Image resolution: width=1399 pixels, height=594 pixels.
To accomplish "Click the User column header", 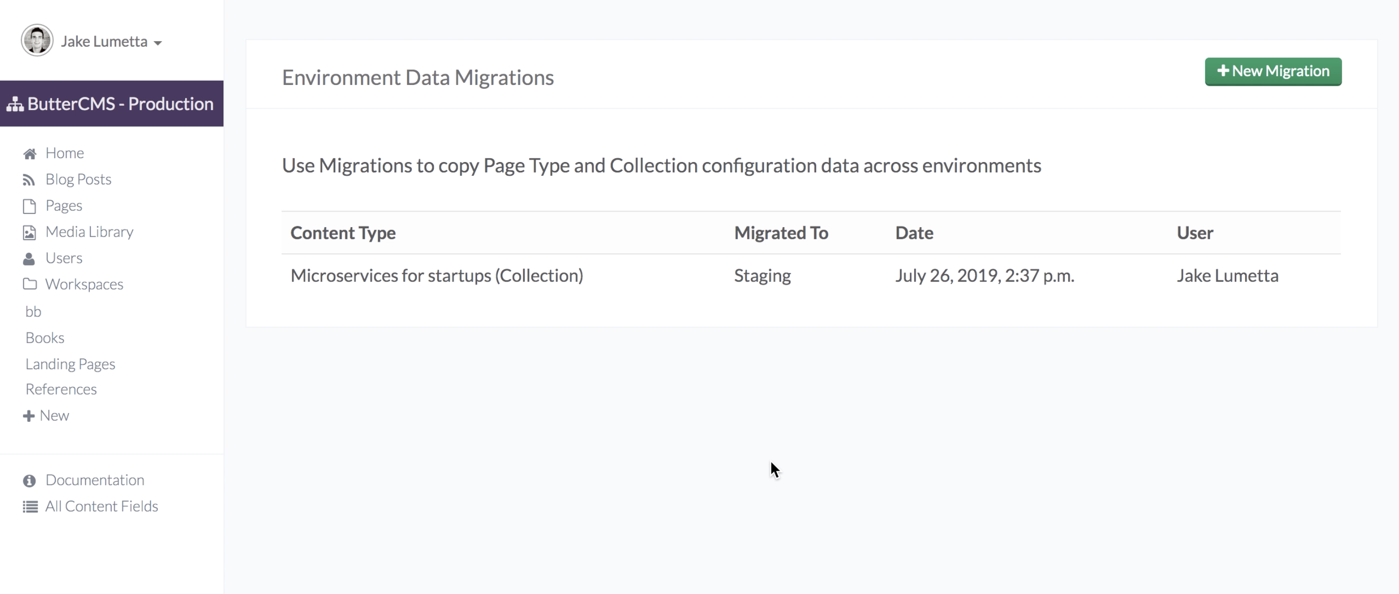I will [x=1195, y=233].
